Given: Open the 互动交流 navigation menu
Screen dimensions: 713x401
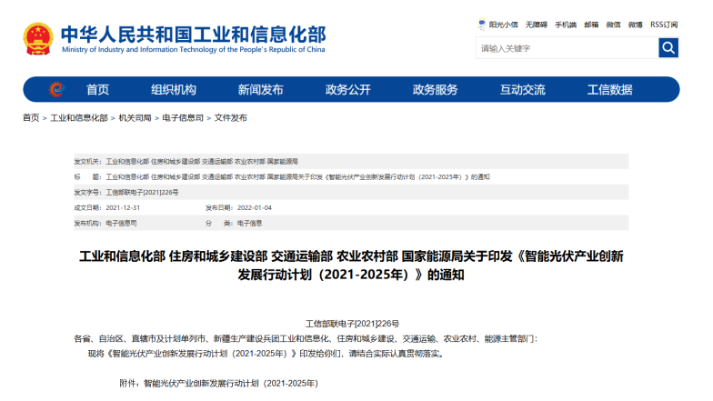Looking at the screenshot, I should point(522,89).
